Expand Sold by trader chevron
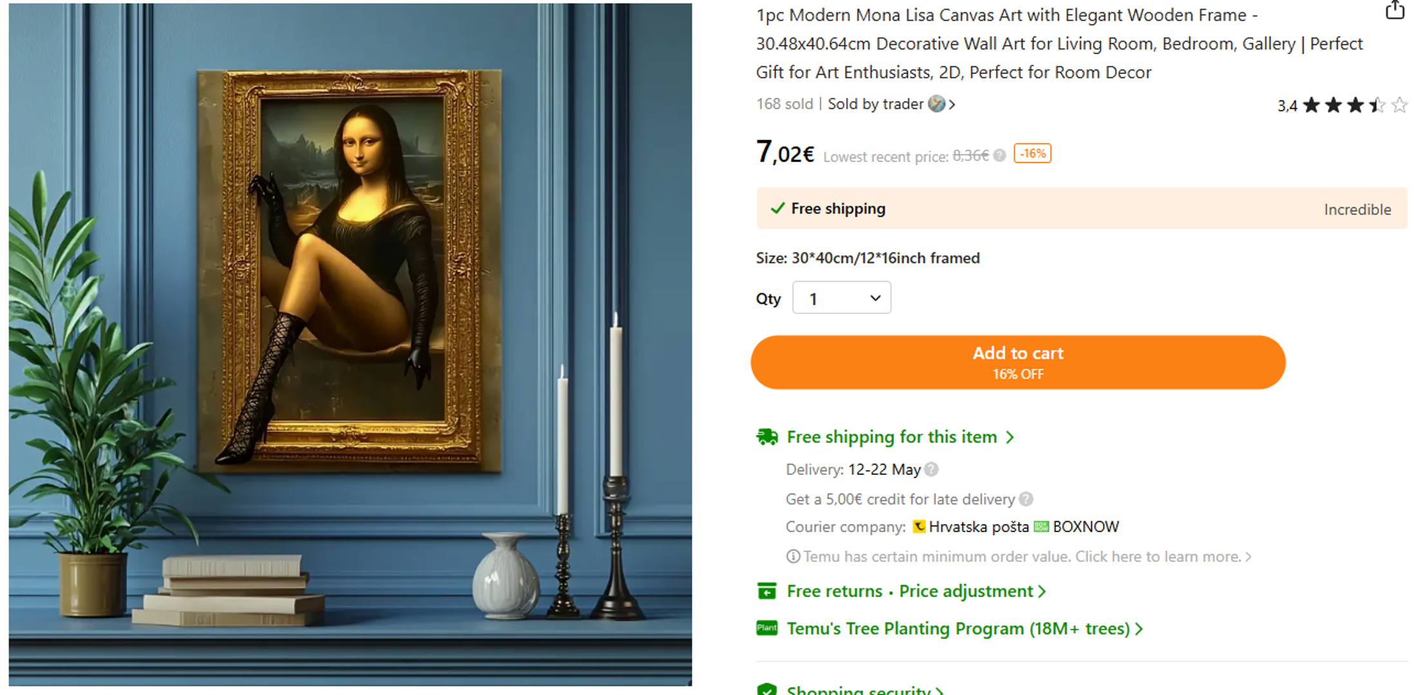 tap(952, 104)
